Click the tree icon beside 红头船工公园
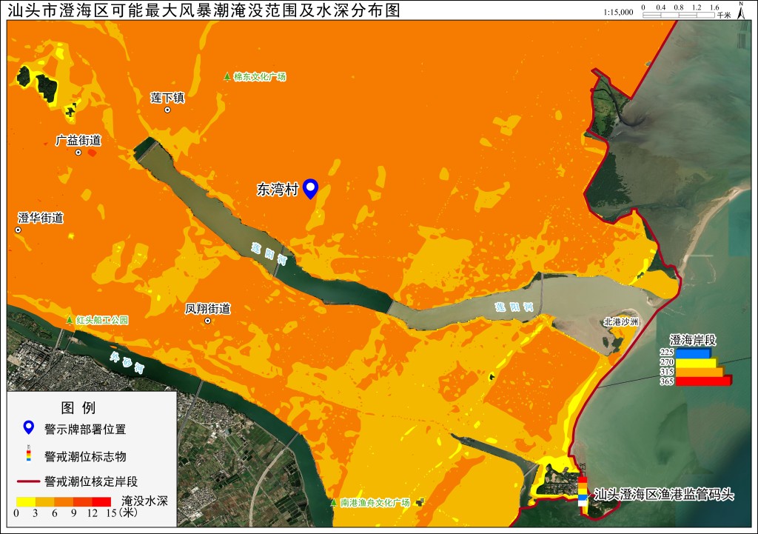The height and width of the screenshot is (534, 758). pyautogui.click(x=70, y=320)
